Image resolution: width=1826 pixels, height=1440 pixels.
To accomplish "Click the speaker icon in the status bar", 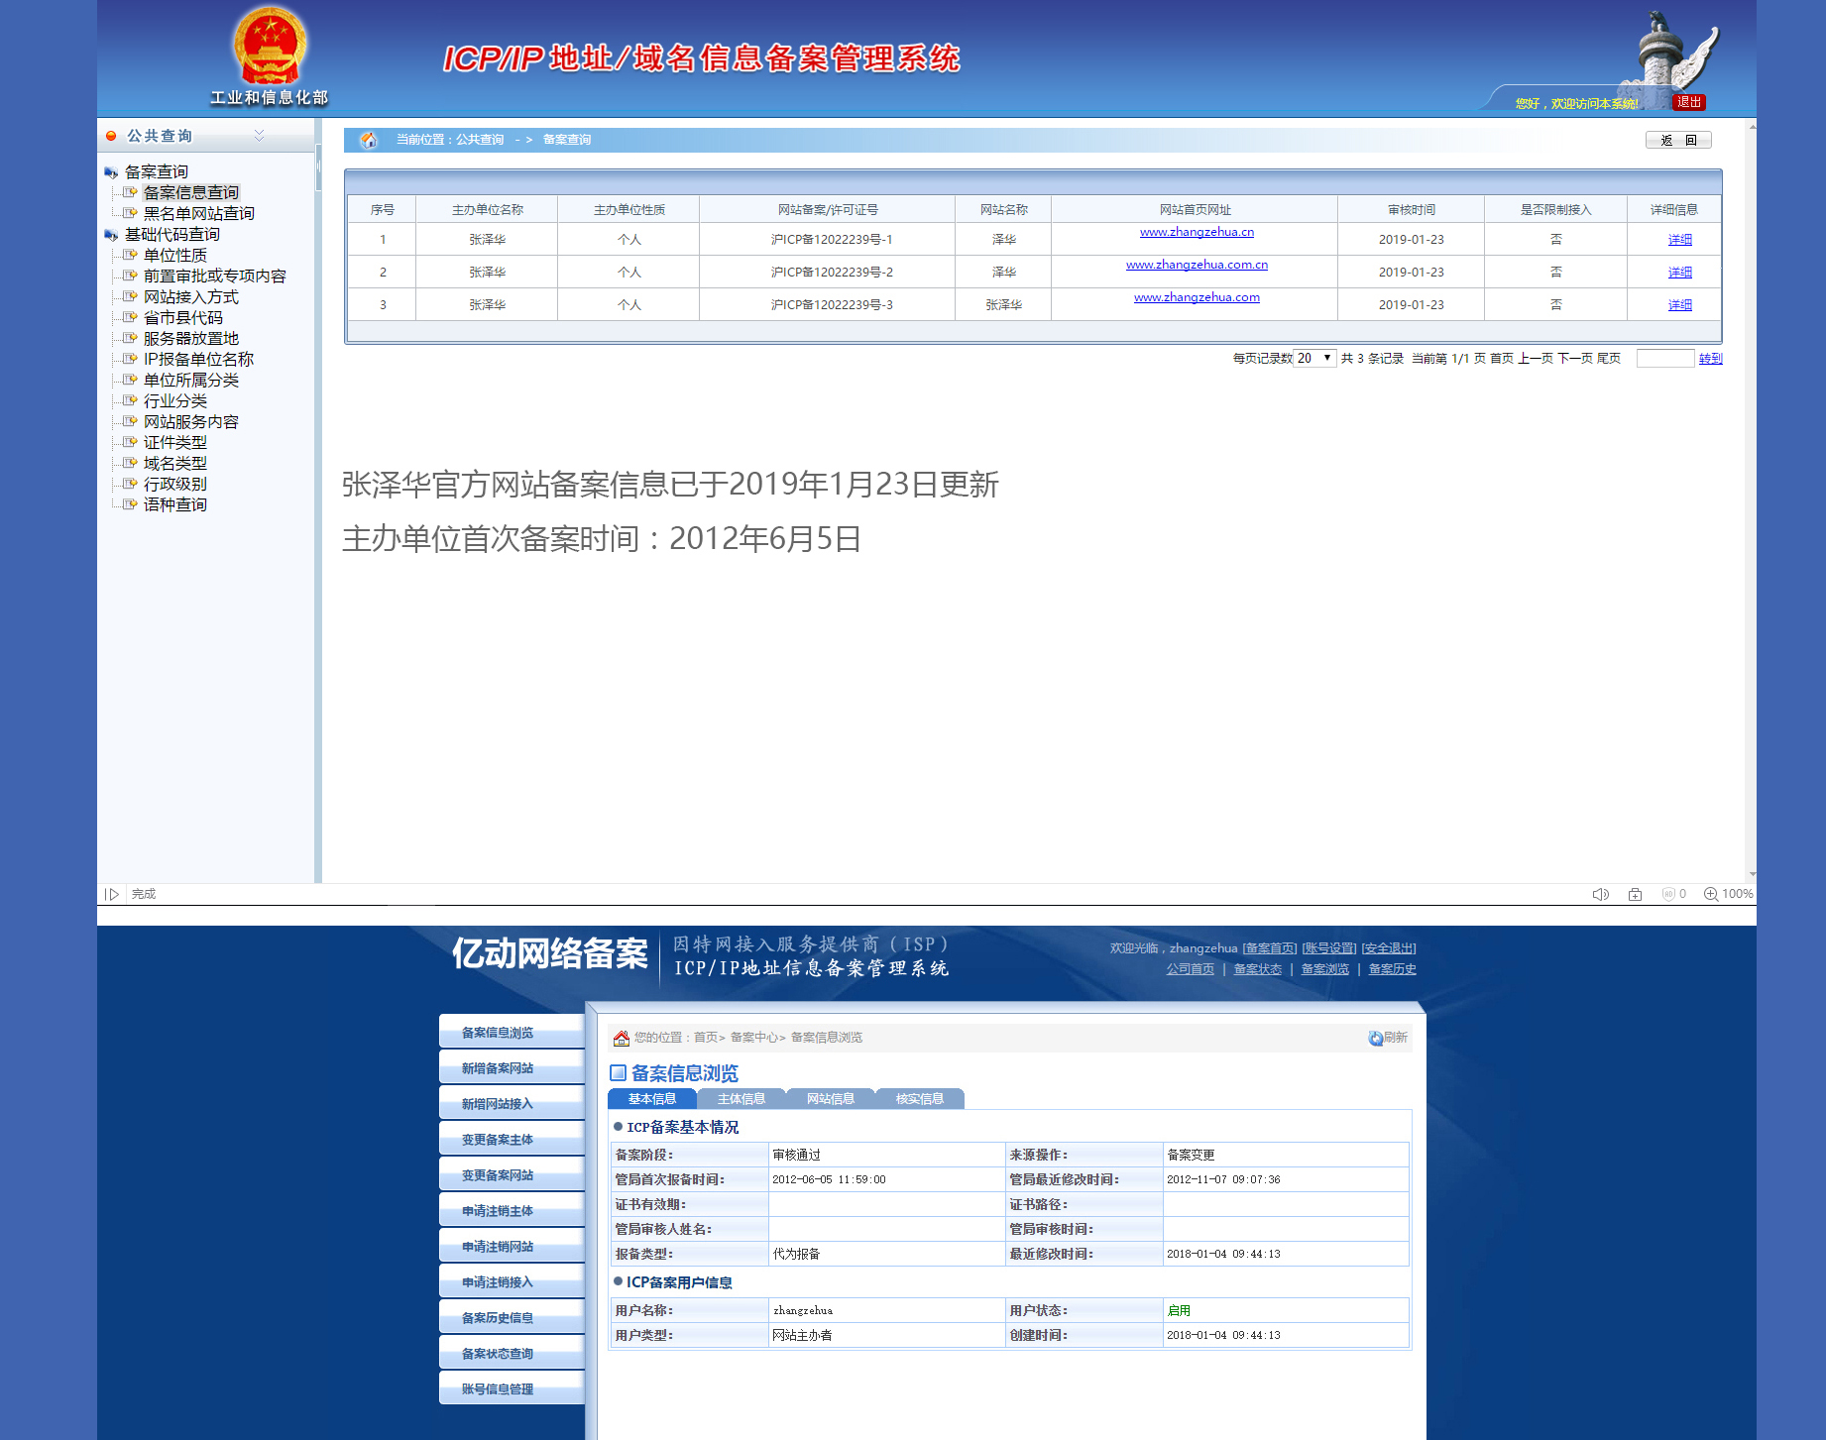I will tap(1600, 894).
